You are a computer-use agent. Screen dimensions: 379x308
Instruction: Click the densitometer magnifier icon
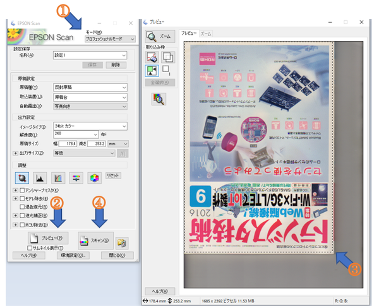click(159, 99)
